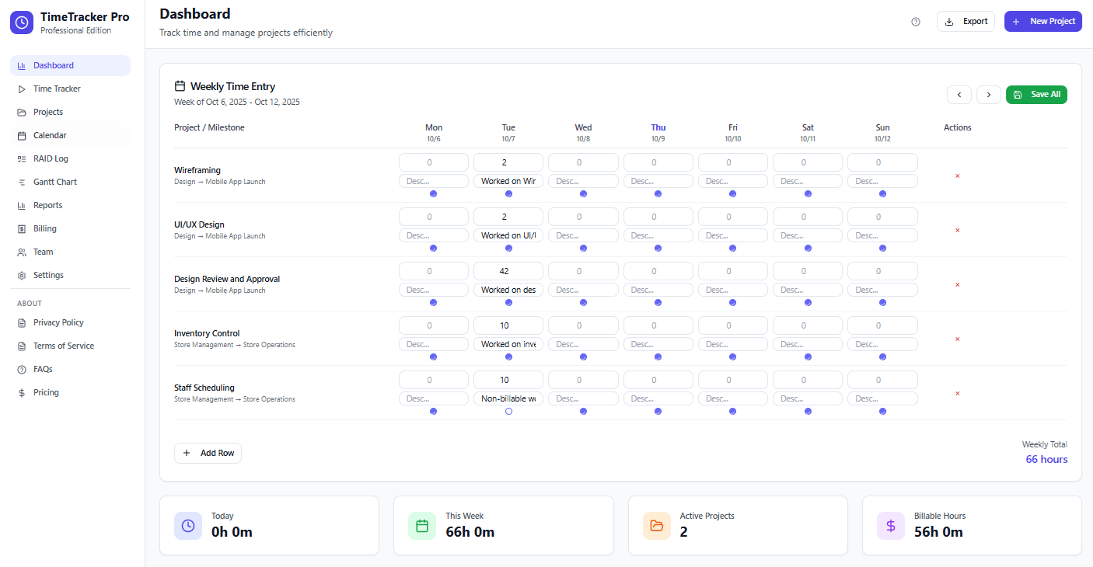Open the Pricing dollar icon in sidebar
This screenshot has height=567, width=1093.
23,392
